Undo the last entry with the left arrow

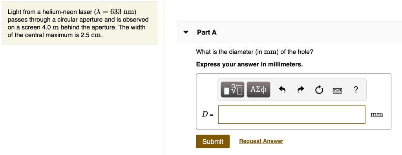[x=282, y=90]
